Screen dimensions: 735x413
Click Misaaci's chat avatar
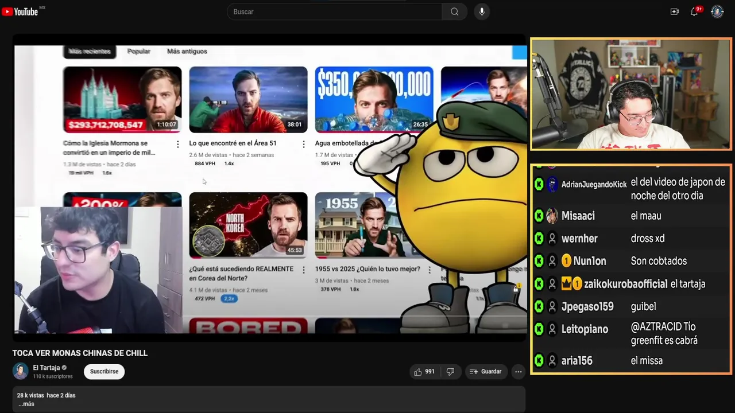[552, 216]
